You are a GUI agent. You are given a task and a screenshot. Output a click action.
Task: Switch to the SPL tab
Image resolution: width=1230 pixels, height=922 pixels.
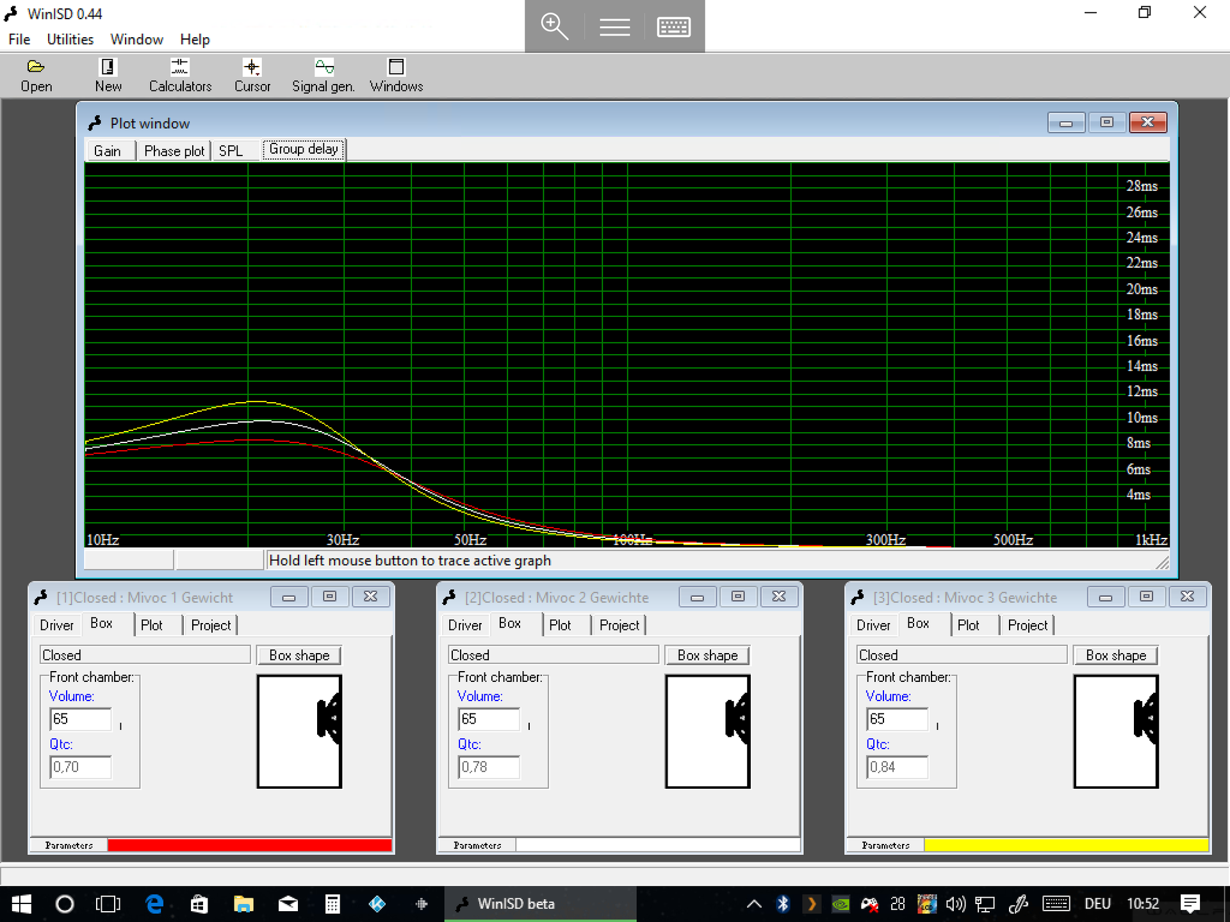click(235, 151)
